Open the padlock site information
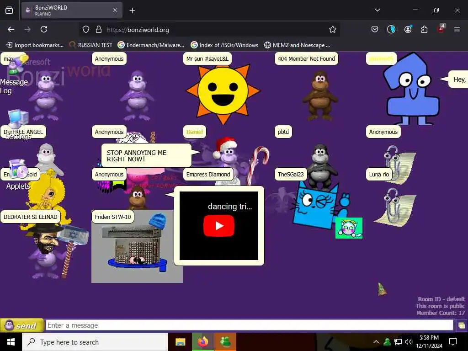Screen dimensions: 468x351 click(x=99, y=29)
